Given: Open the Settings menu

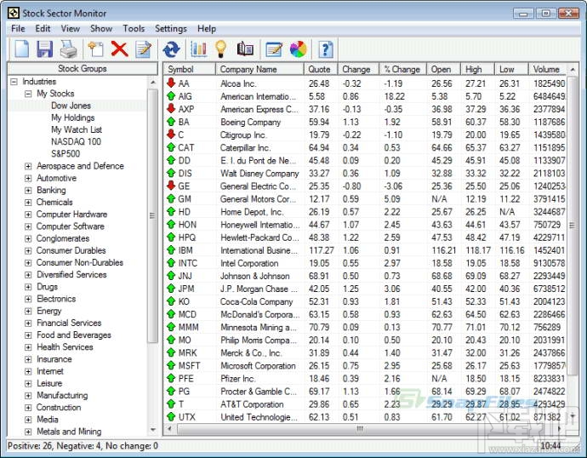Looking at the screenshot, I should click(171, 28).
